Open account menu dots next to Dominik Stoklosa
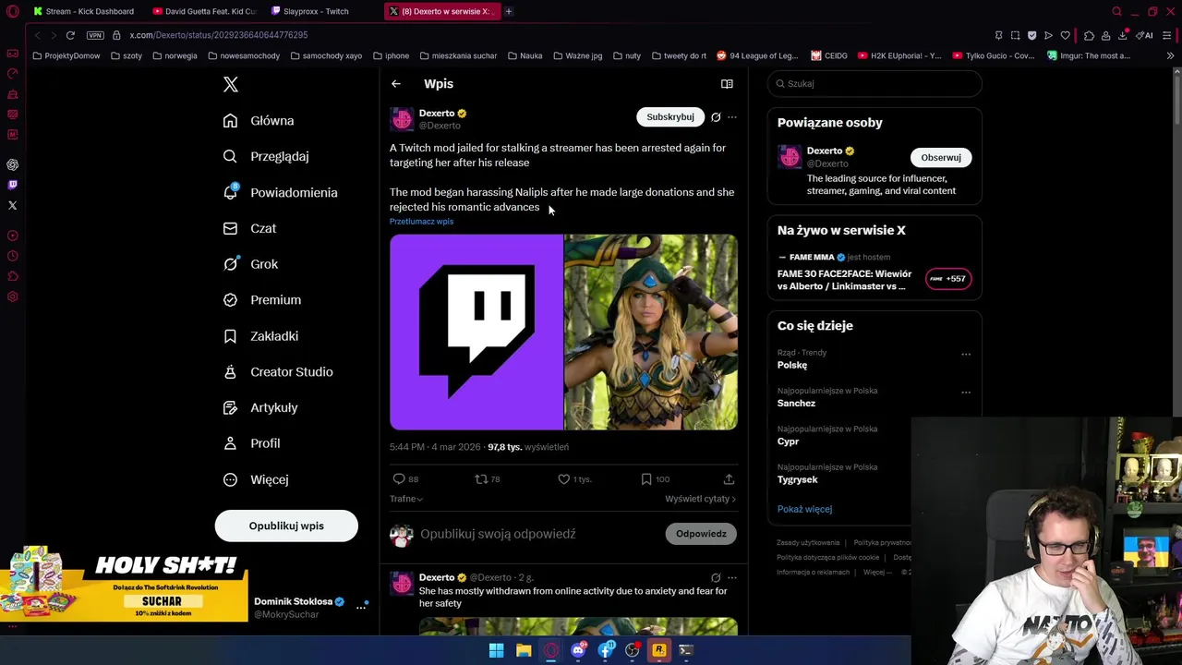Screen dimensions: 1182x665 361,608
